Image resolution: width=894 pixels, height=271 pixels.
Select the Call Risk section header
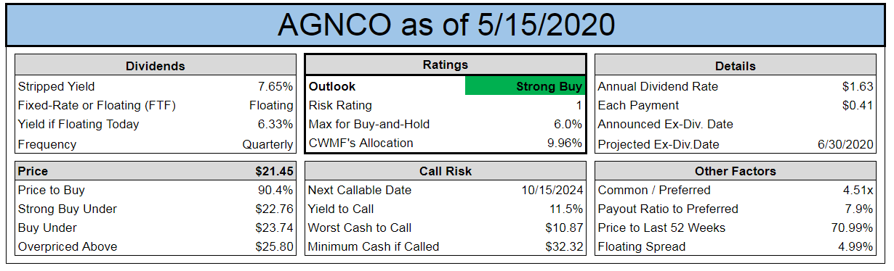click(445, 172)
